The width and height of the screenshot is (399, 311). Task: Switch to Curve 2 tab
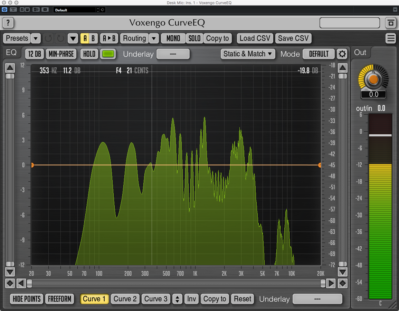pyautogui.click(x=125, y=299)
